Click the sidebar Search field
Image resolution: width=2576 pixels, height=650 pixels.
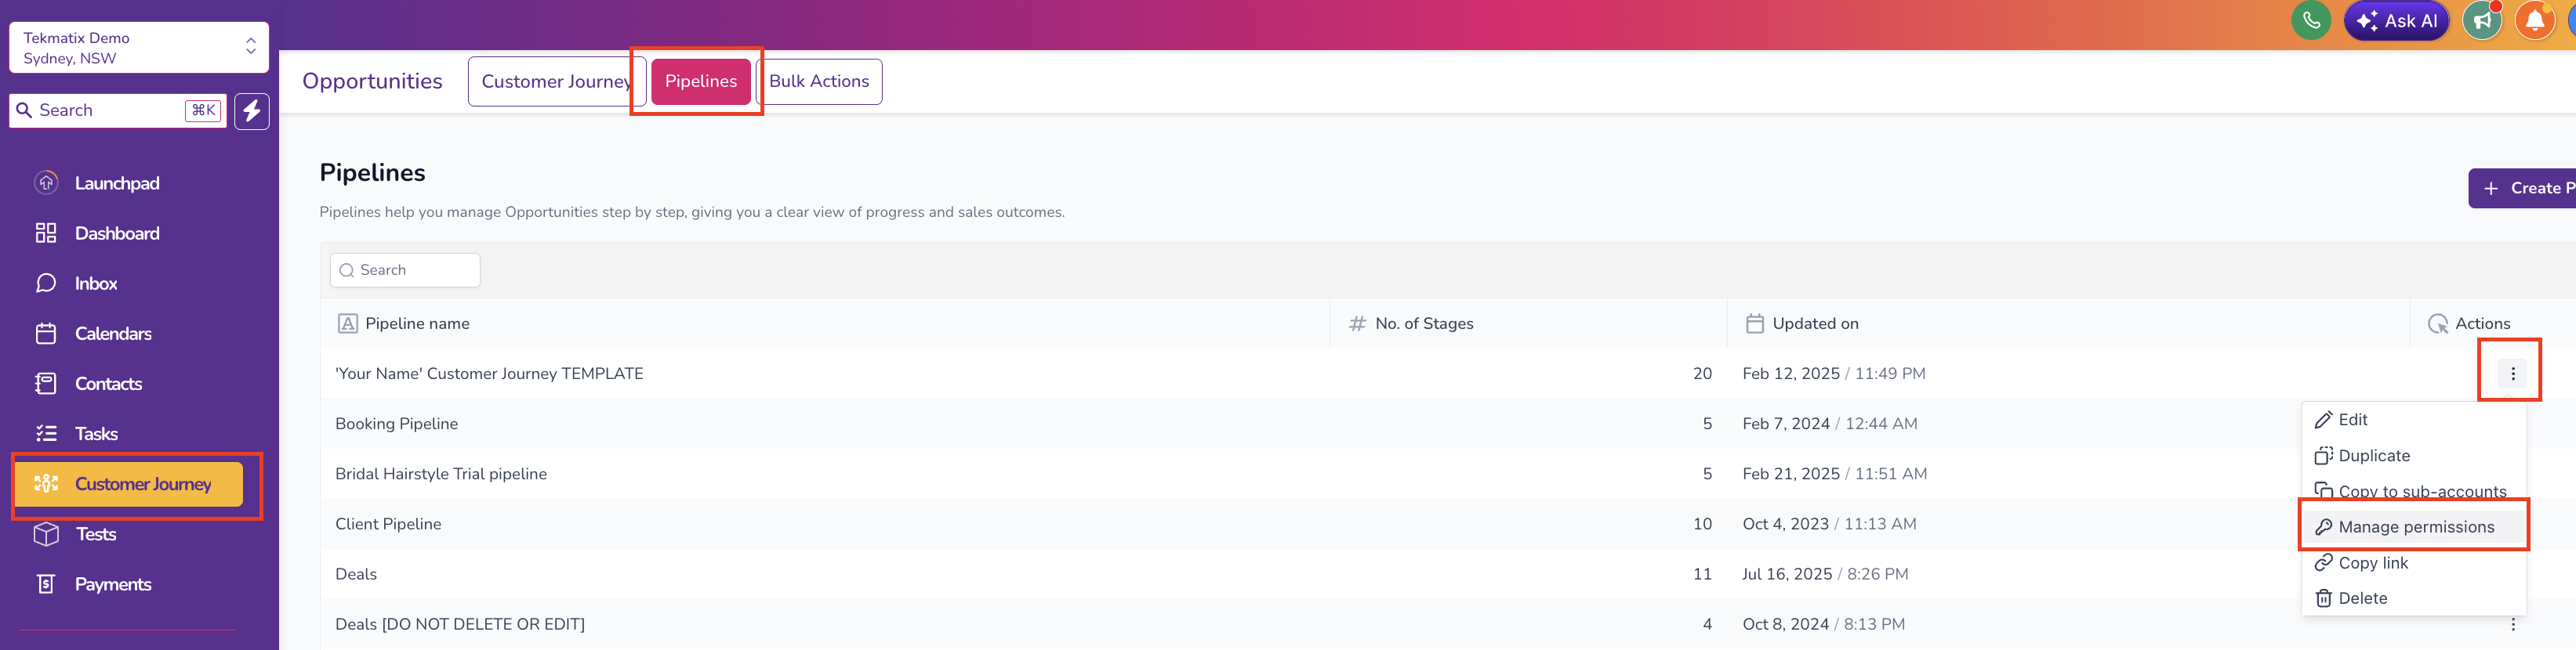tap(118, 111)
